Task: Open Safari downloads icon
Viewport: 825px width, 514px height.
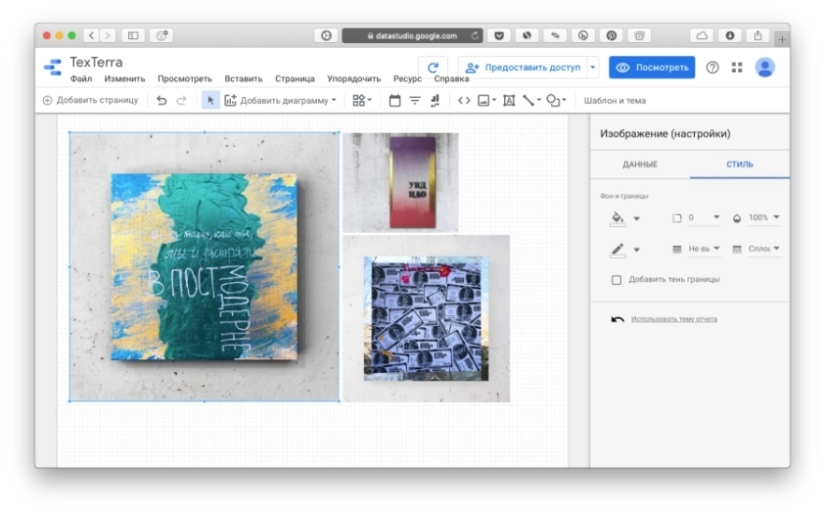Action: pos(730,36)
